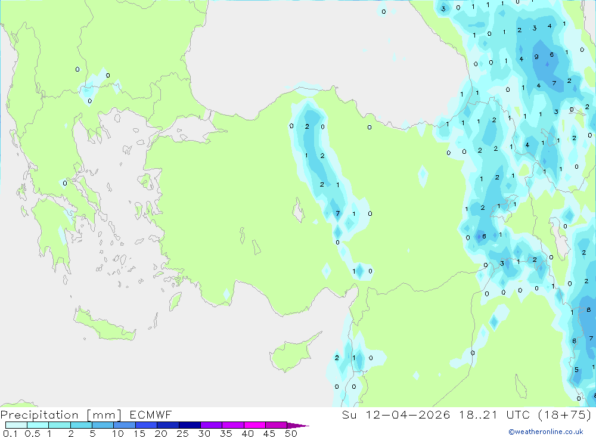Click the "25" legend scale label
The width and height of the screenshot is (596, 437).
pyautogui.click(x=182, y=433)
